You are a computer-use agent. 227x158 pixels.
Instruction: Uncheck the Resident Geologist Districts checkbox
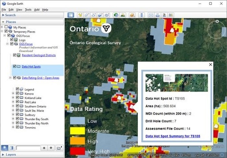coord(15,55)
